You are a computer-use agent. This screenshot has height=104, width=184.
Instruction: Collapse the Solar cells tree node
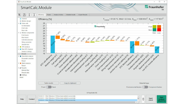19,23
